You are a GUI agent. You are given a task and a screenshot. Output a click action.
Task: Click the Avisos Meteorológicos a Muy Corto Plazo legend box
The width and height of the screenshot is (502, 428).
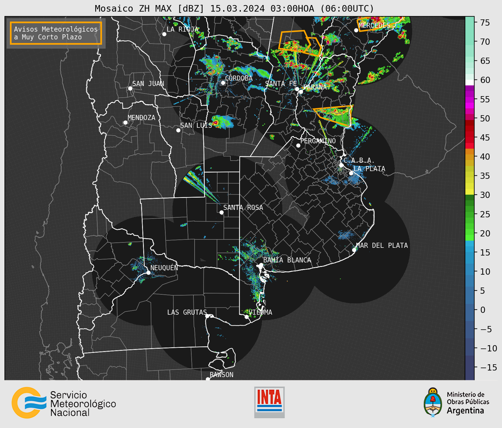pos(56,33)
